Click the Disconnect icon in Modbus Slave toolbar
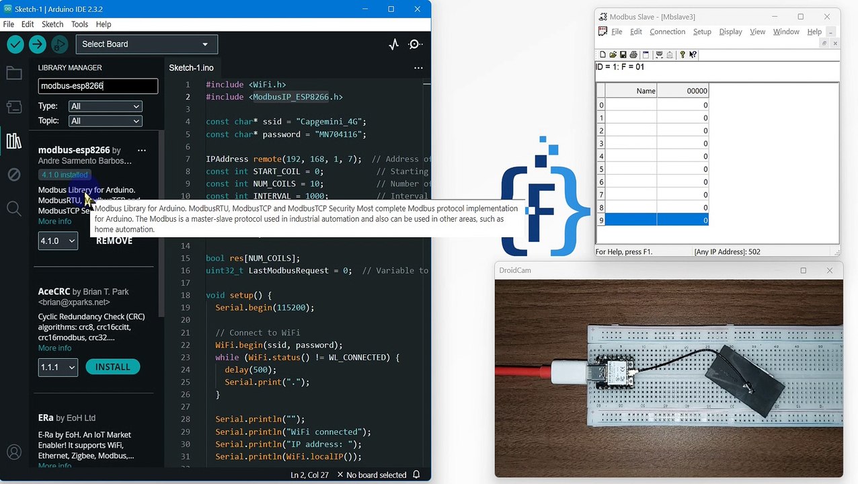Screen dimensions: 858x484 point(670,54)
